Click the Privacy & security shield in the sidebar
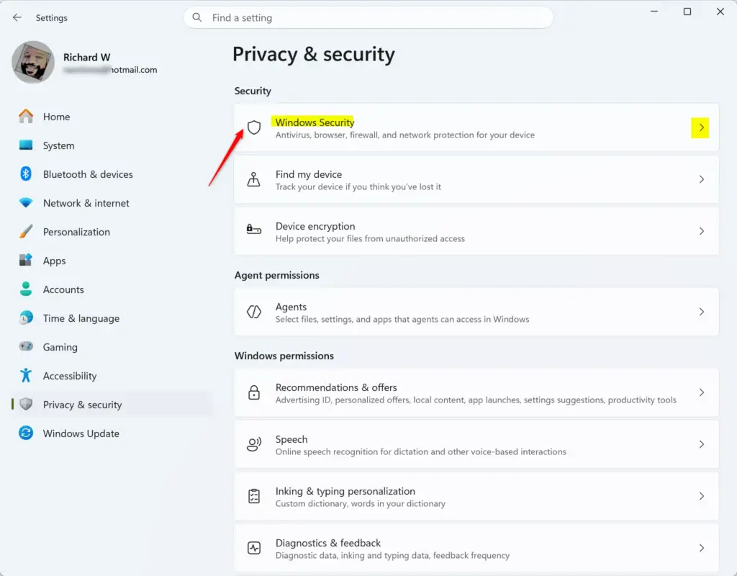The height and width of the screenshot is (576, 737). pyautogui.click(x=26, y=404)
